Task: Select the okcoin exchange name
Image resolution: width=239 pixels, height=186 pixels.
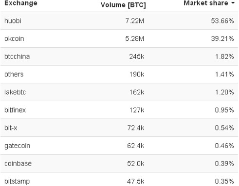Action: [x=14, y=38]
